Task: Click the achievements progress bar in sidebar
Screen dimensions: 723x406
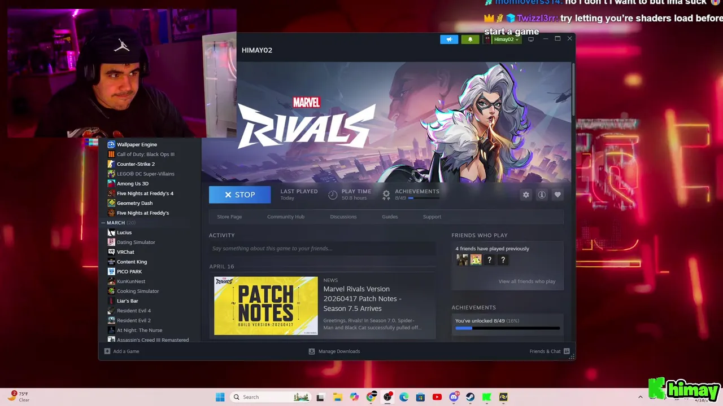Action: pyautogui.click(x=507, y=328)
